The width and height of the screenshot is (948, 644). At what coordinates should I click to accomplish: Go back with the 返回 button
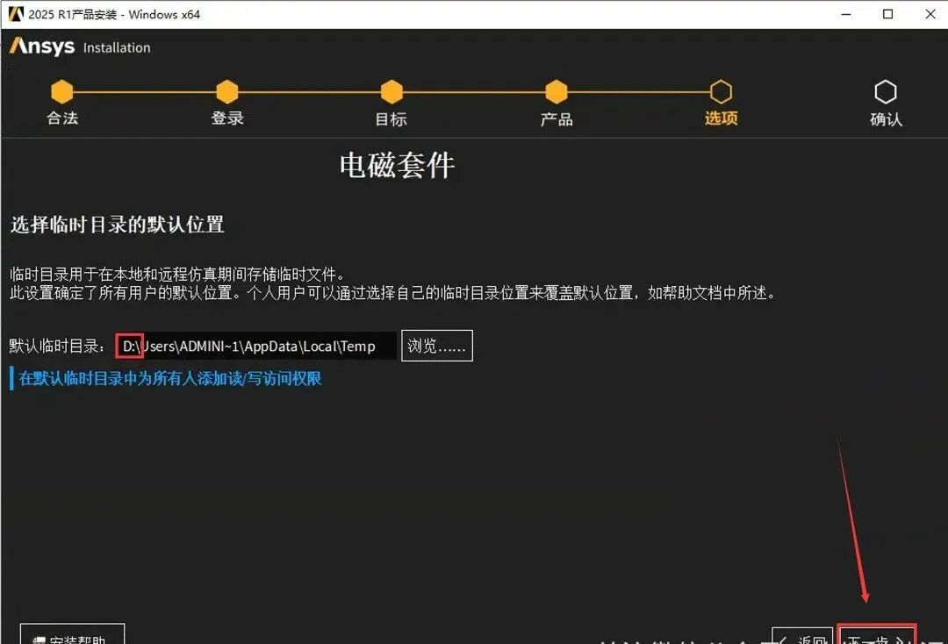(802, 637)
